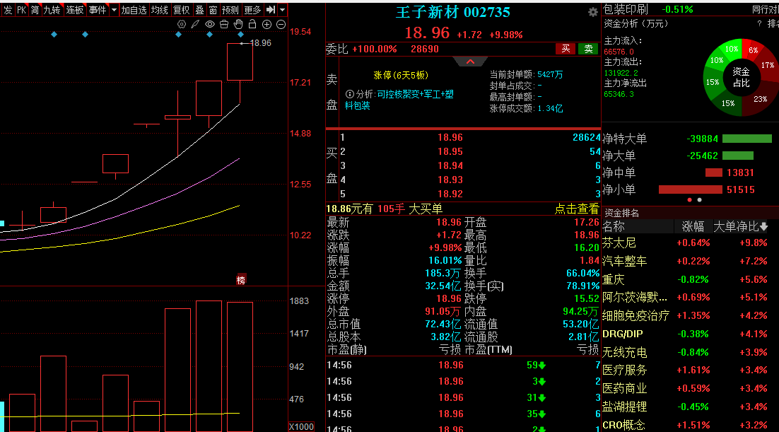The width and height of the screenshot is (779, 432).
Task: Click the 榜 badge on the chart
Action: coord(241,280)
